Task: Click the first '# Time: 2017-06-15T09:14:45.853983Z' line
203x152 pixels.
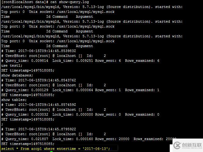Action: point(38,51)
